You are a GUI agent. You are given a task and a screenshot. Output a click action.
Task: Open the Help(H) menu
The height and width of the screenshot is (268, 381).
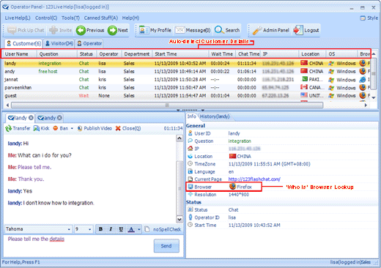130,18
